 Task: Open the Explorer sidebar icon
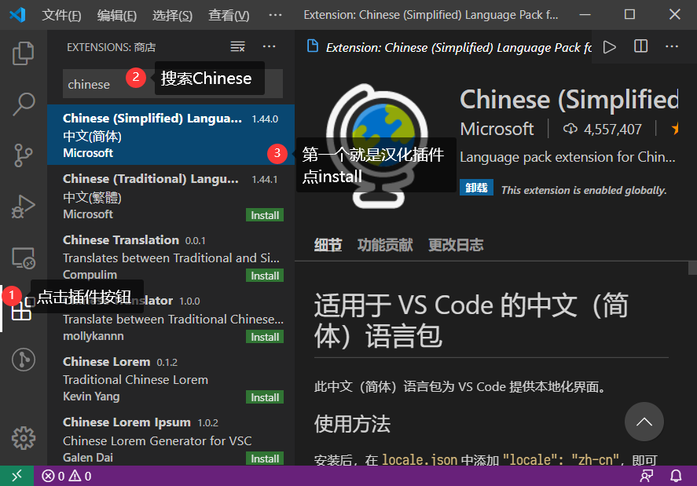click(x=23, y=53)
